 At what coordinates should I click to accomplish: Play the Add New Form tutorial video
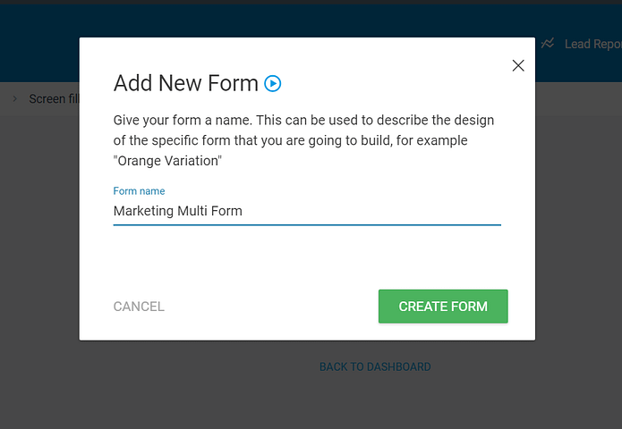[x=273, y=84]
